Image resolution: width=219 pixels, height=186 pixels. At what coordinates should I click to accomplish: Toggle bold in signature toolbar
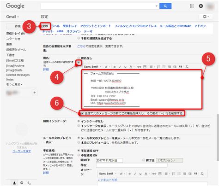coord(115,67)
